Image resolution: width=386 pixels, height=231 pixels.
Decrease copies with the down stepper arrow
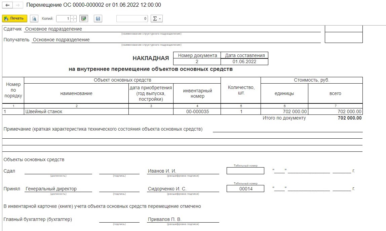[73, 20]
